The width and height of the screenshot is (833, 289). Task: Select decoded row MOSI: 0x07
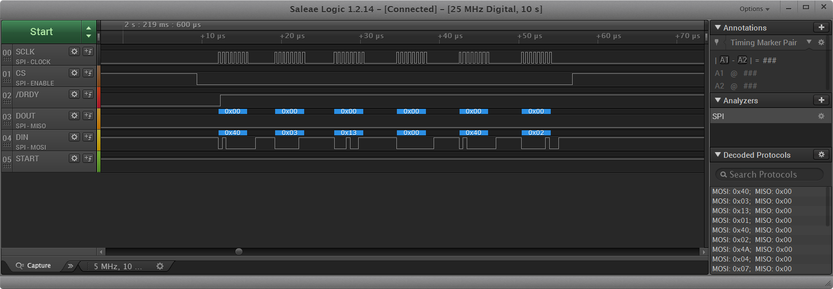[752, 269]
